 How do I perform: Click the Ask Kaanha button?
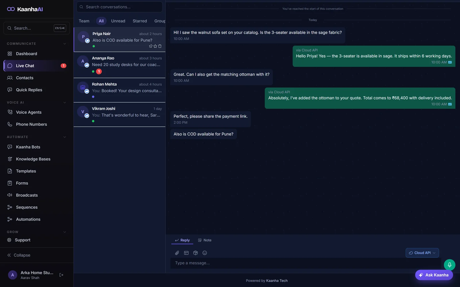pyautogui.click(x=434, y=275)
